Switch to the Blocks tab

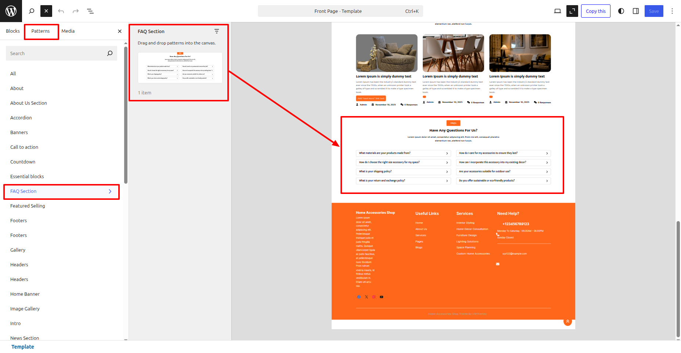click(13, 31)
